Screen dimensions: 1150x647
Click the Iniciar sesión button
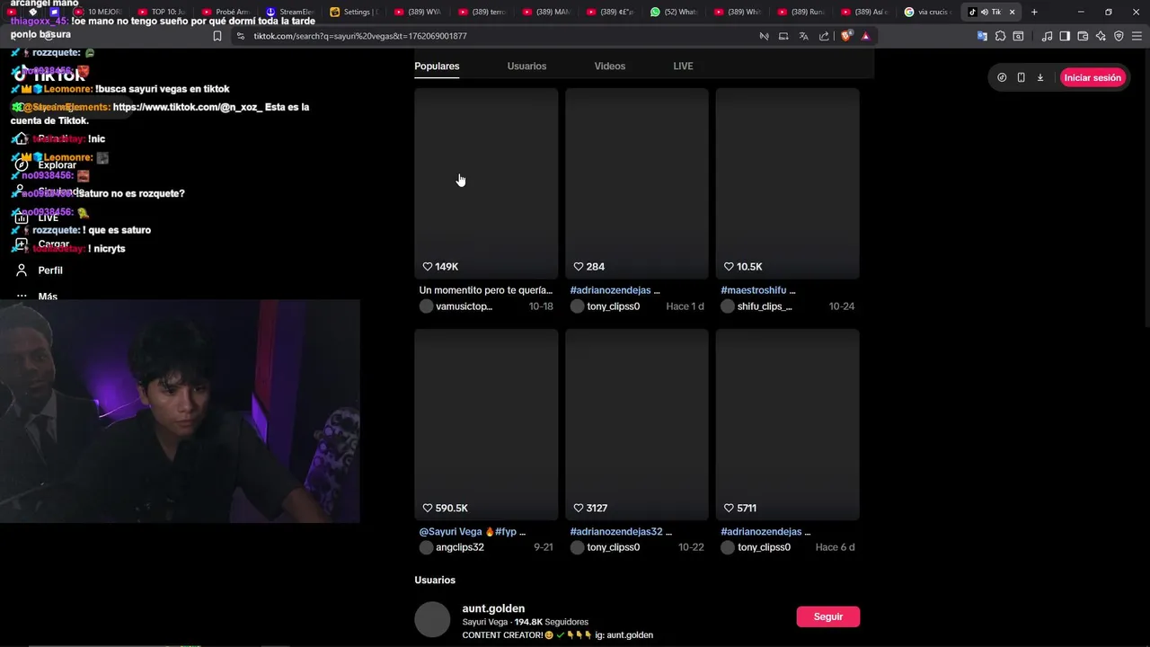click(x=1092, y=78)
